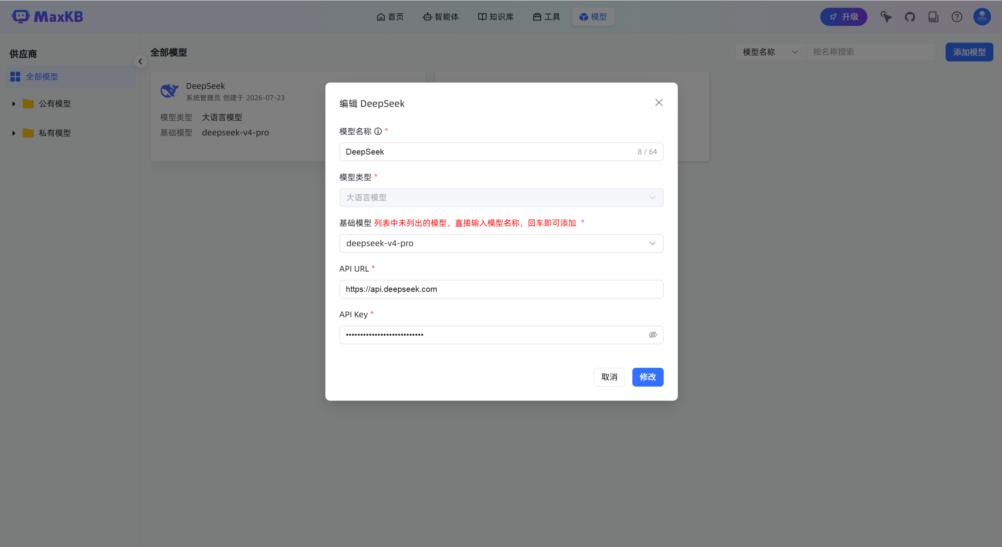Expand the 私有模型 folder arrow
This screenshot has width=1002, height=547.
pos(14,133)
